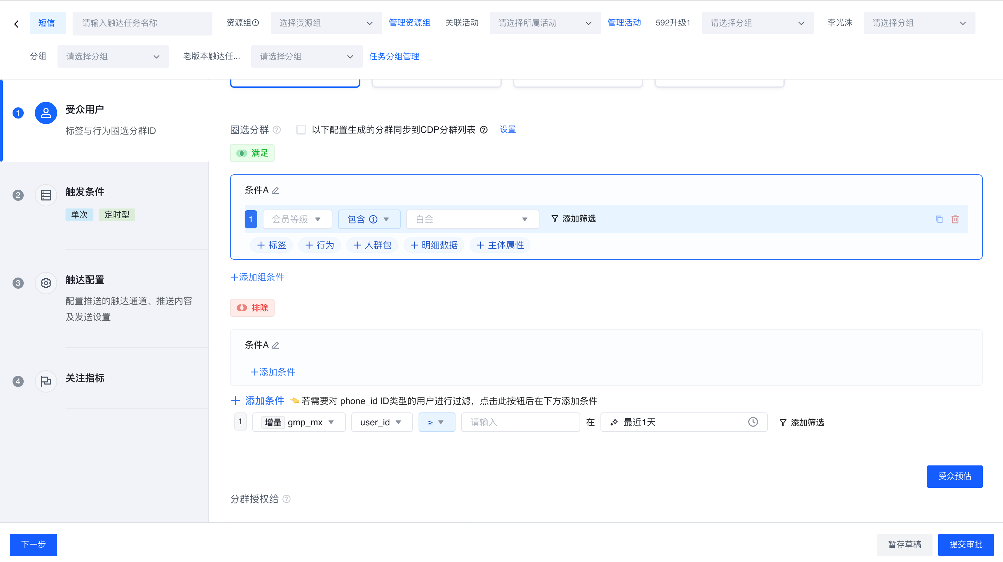Open the 选择资源组 dropdown
This screenshot has width=1003, height=562.
326,23
